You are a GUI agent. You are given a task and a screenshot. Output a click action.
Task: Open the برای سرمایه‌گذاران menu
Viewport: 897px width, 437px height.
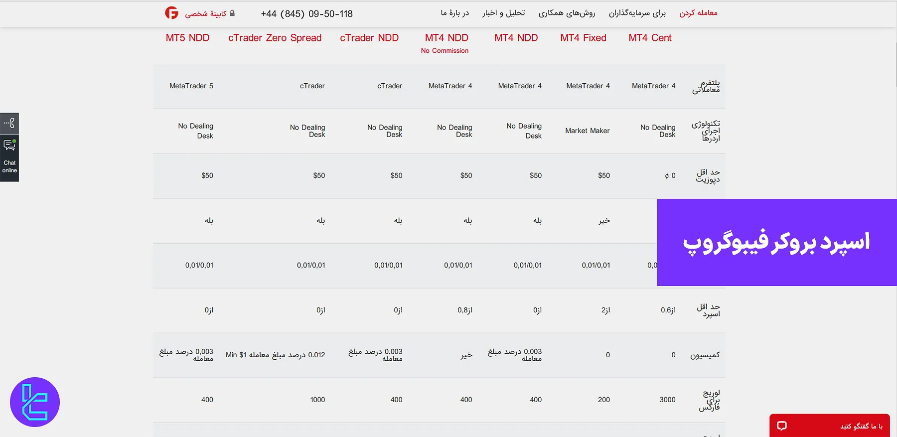point(637,13)
